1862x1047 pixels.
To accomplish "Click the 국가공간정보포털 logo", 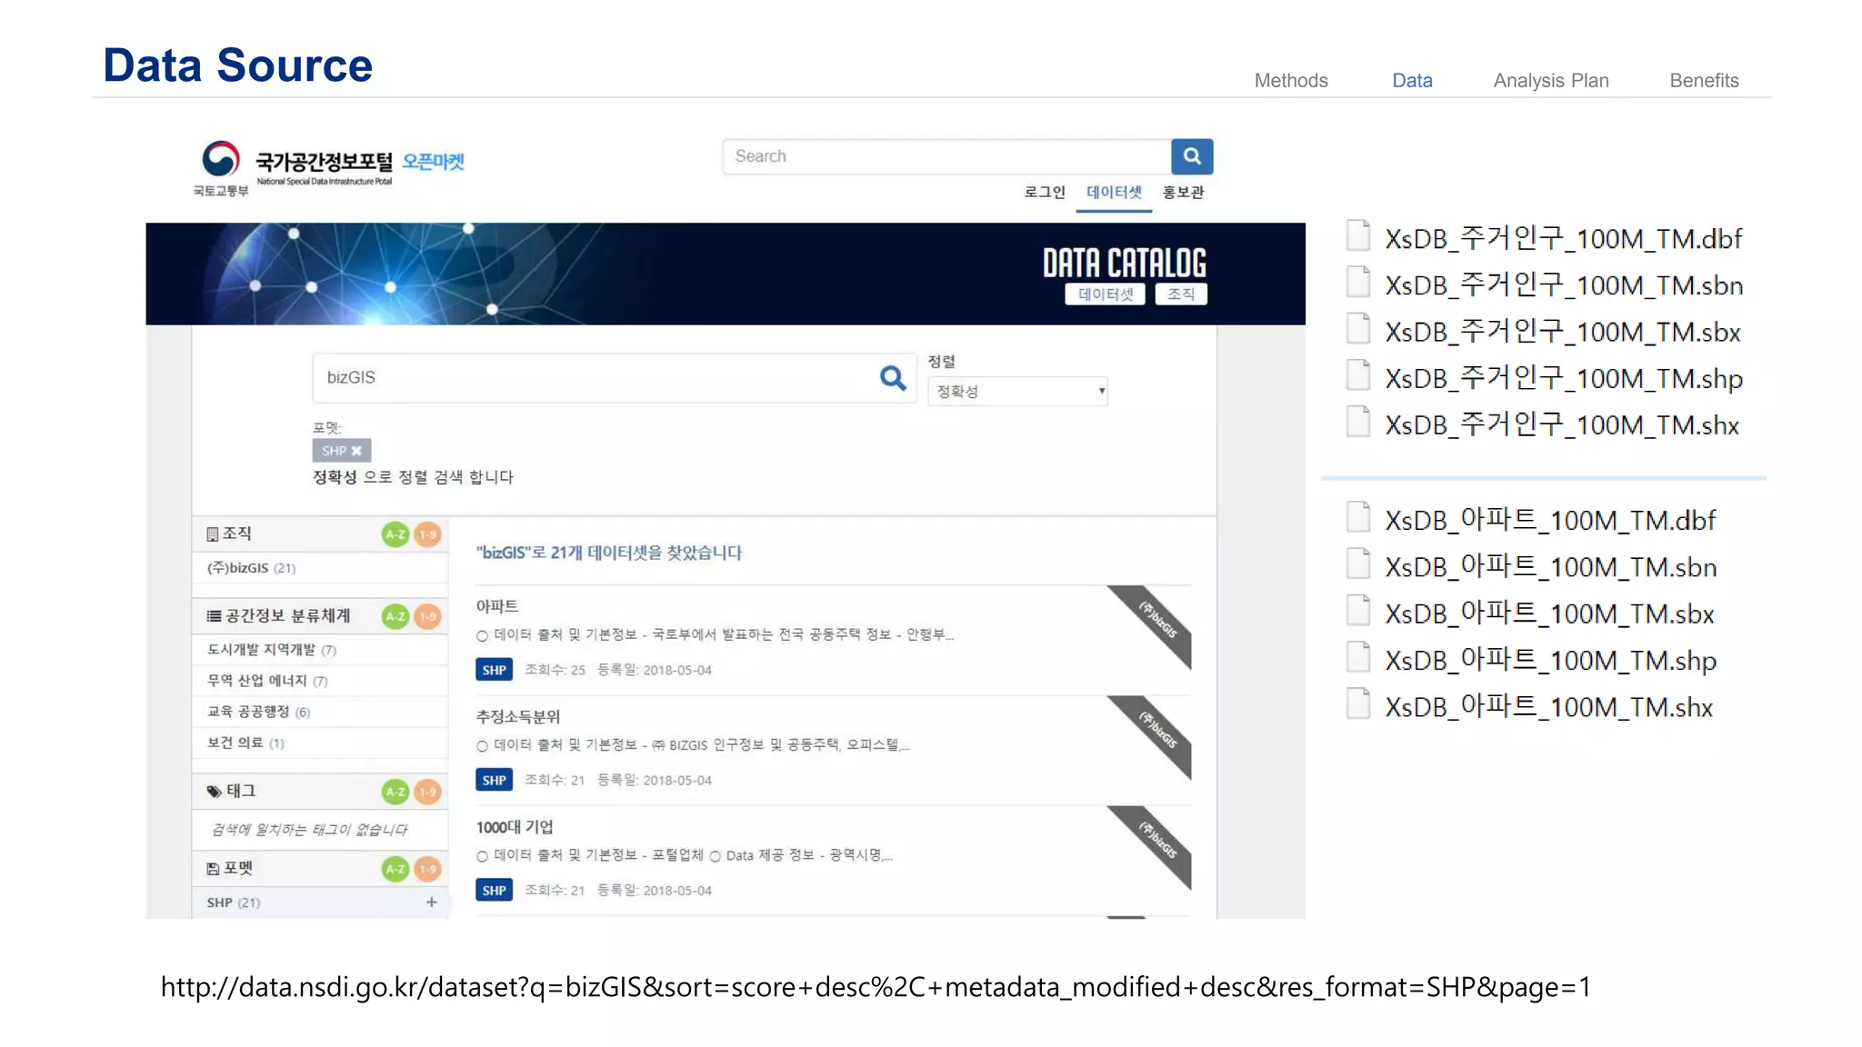I will point(323,164).
